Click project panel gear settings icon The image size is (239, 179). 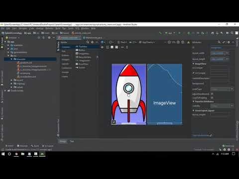click(x=49, y=38)
